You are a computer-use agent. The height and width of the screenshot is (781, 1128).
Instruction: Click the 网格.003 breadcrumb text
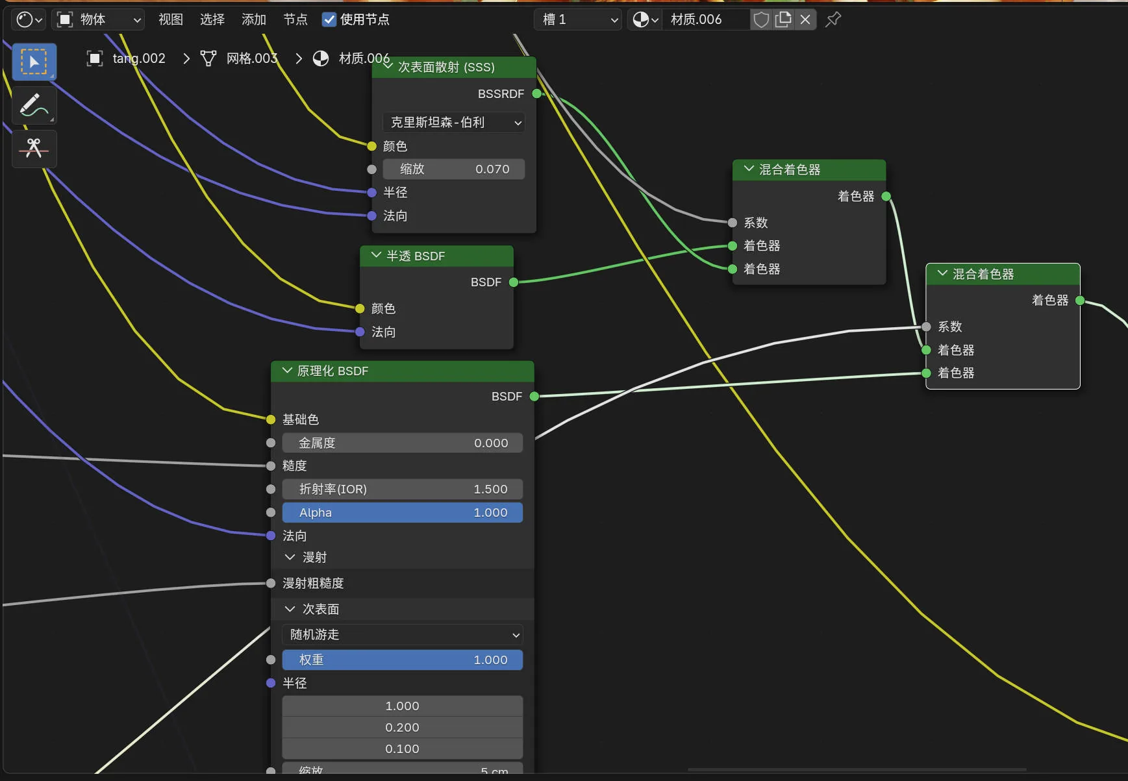[x=252, y=58]
